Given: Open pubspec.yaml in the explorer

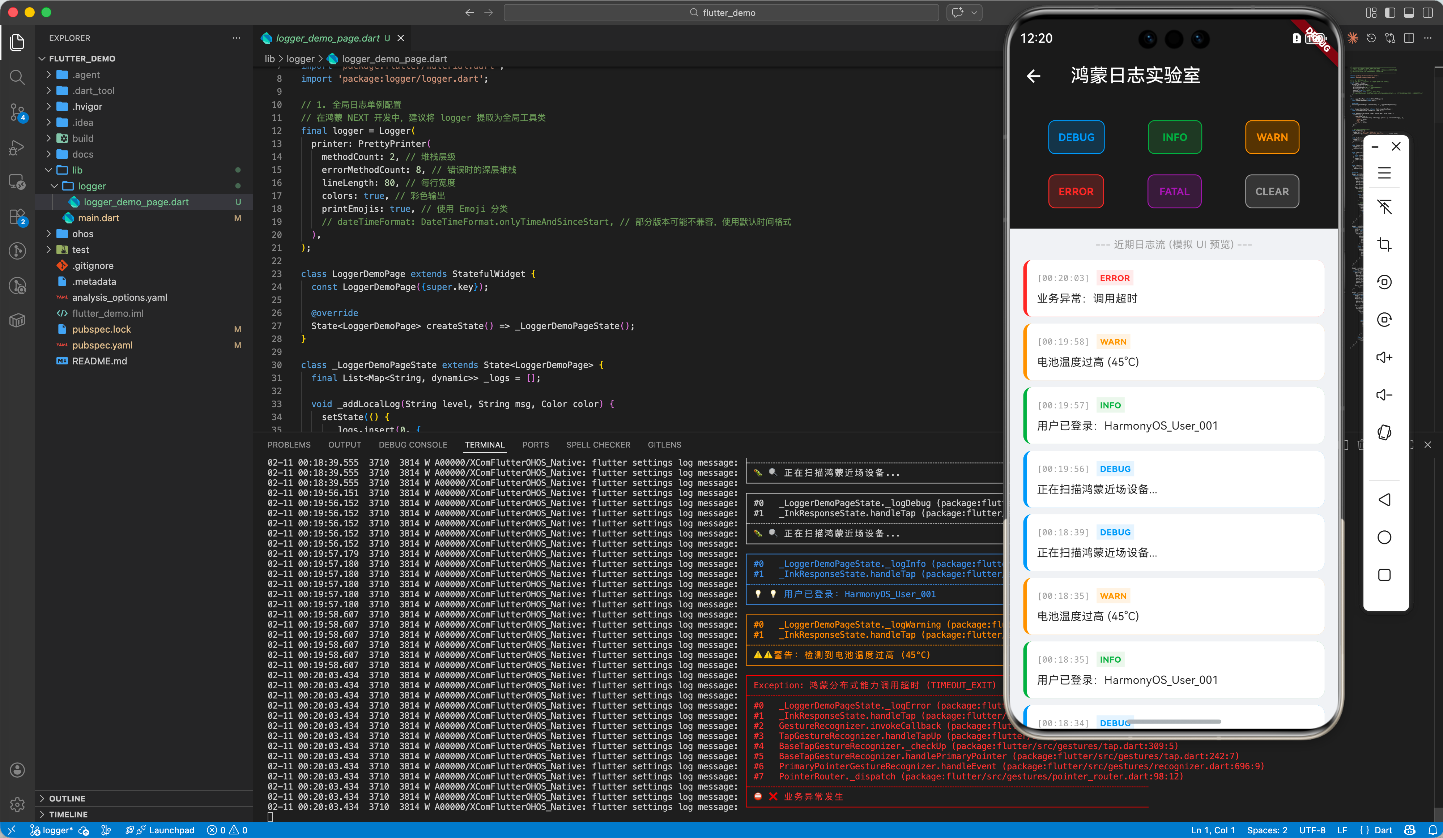Looking at the screenshot, I should (102, 345).
